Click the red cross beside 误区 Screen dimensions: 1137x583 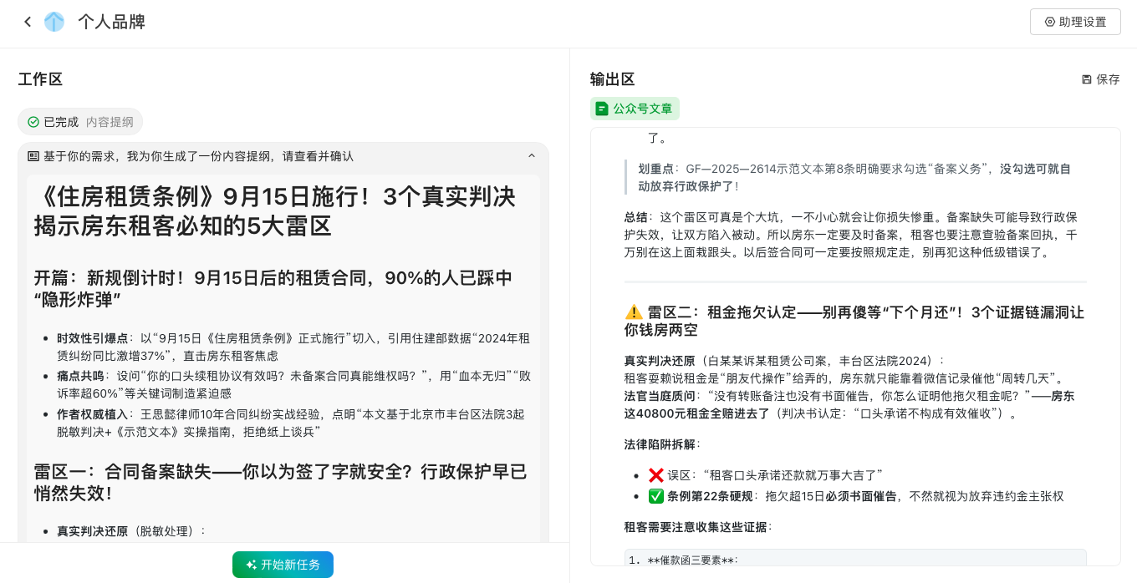(x=655, y=475)
